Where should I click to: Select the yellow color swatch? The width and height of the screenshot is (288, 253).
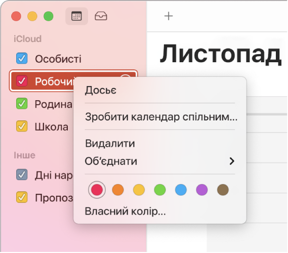point(139,190)
